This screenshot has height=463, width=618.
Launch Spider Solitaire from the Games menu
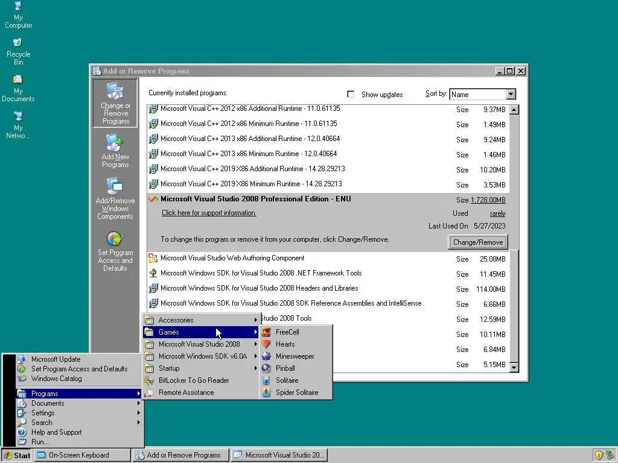point(296,392)
